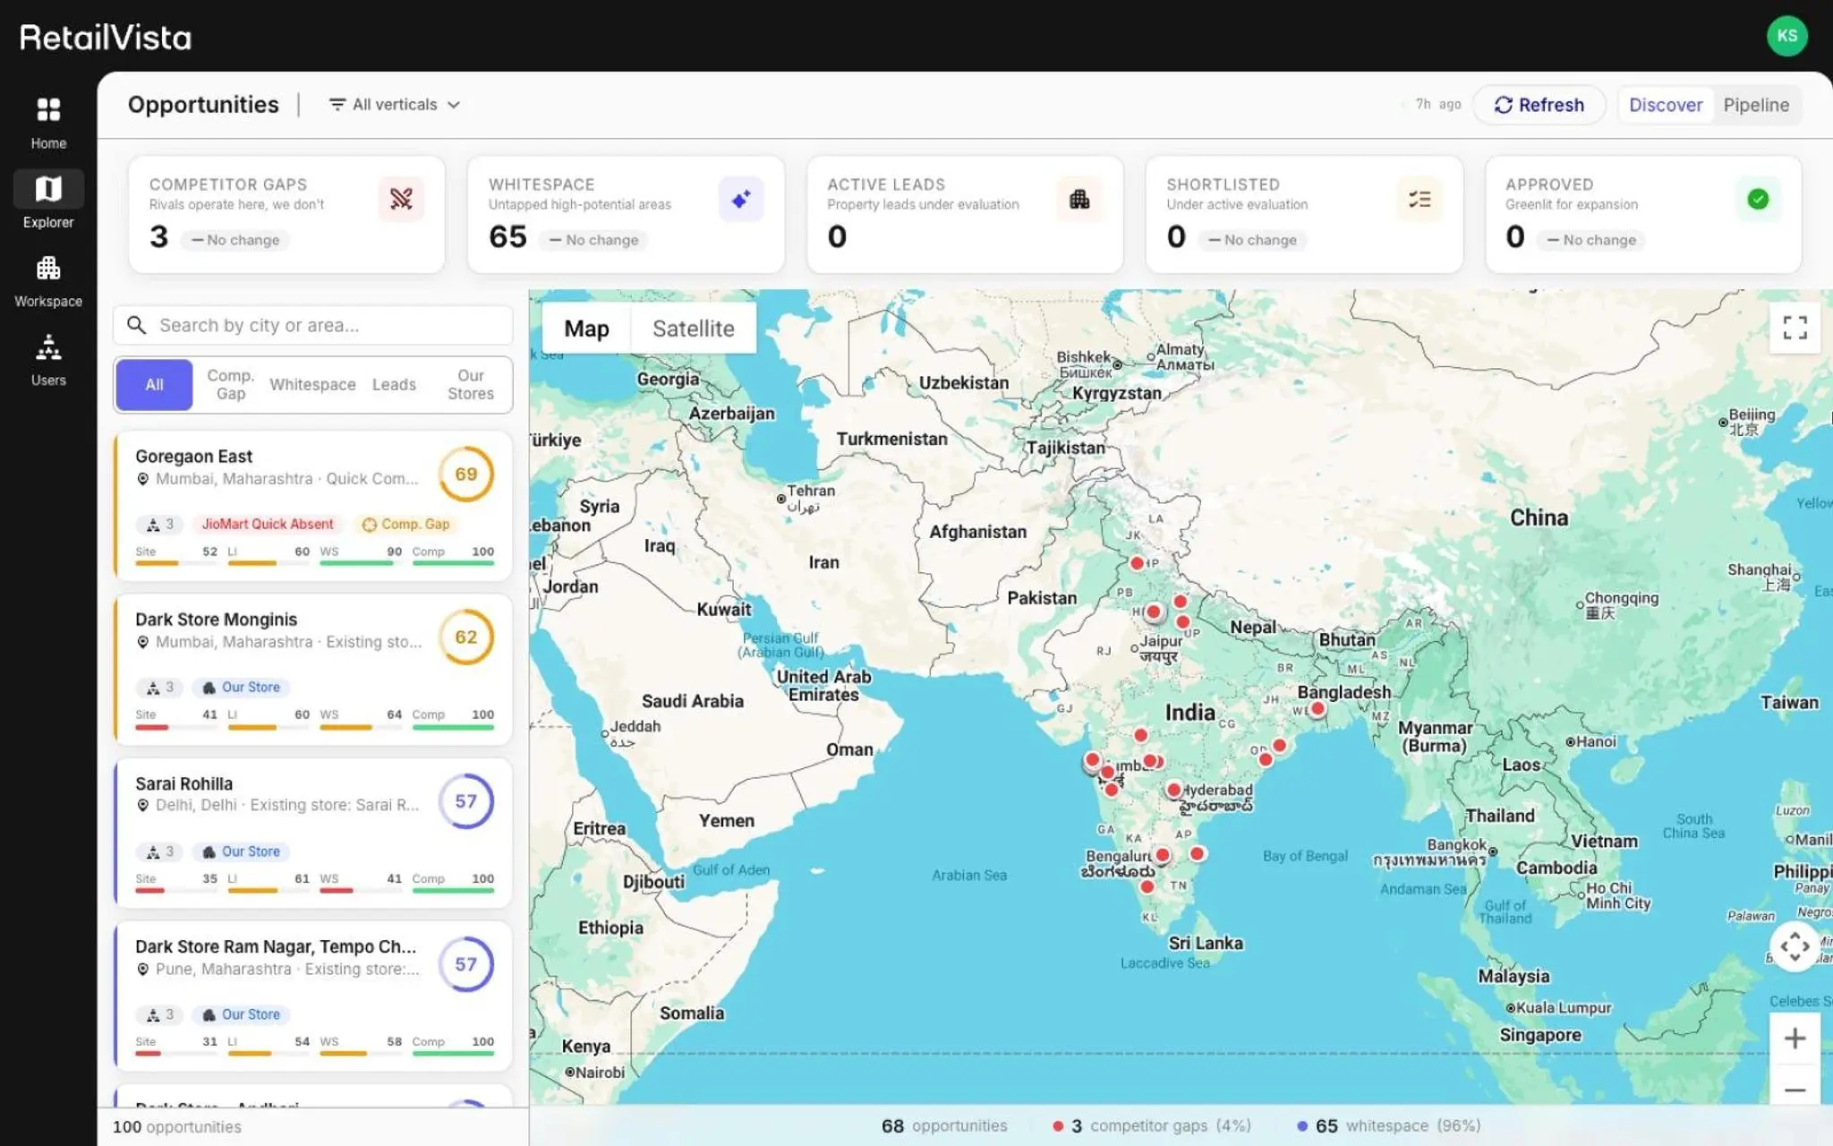Viewport: 1833px width, 1146px height.
Task: Click the Shortlisted checklist icon
Action: click(x=1420, y=199)
